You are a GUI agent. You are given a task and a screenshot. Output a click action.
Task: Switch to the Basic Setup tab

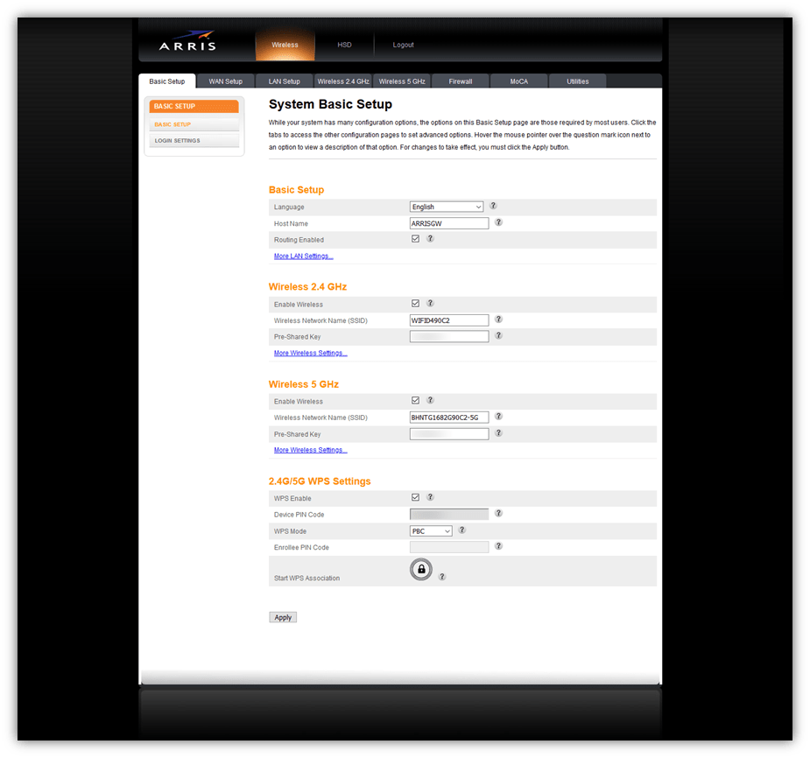tap(167, 81)
